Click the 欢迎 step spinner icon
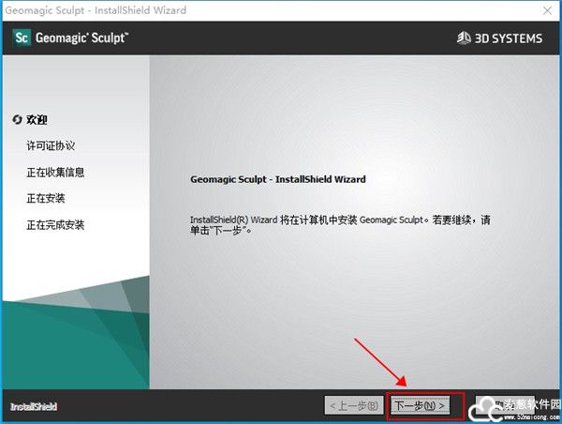Image resolution: width=562 pixels, height=424 pixels. (17, 119)
